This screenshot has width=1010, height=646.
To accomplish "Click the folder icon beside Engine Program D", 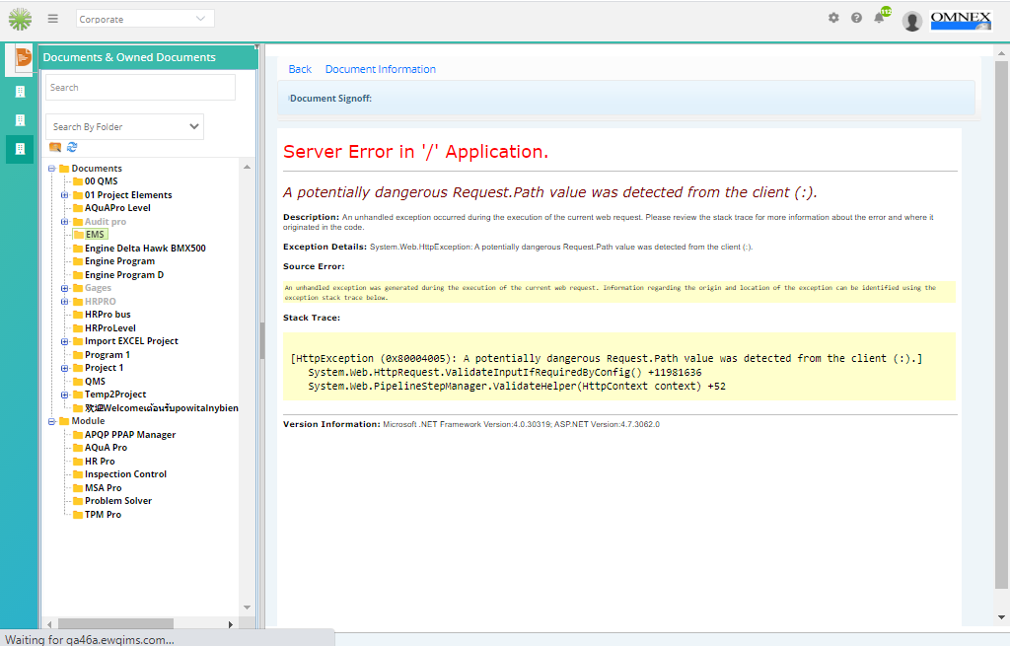I will pos(78,275).
